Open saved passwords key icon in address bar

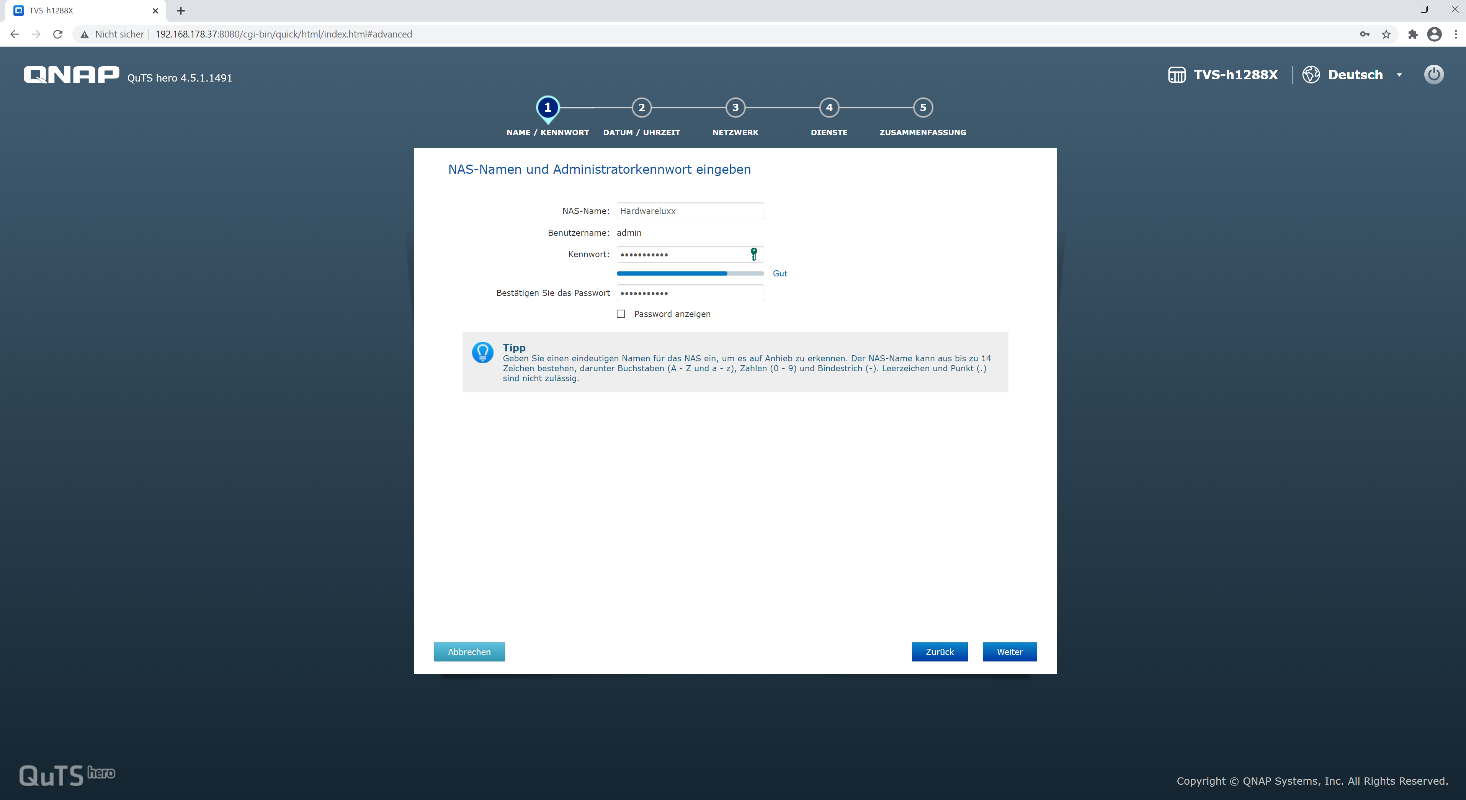point(1364,34)
